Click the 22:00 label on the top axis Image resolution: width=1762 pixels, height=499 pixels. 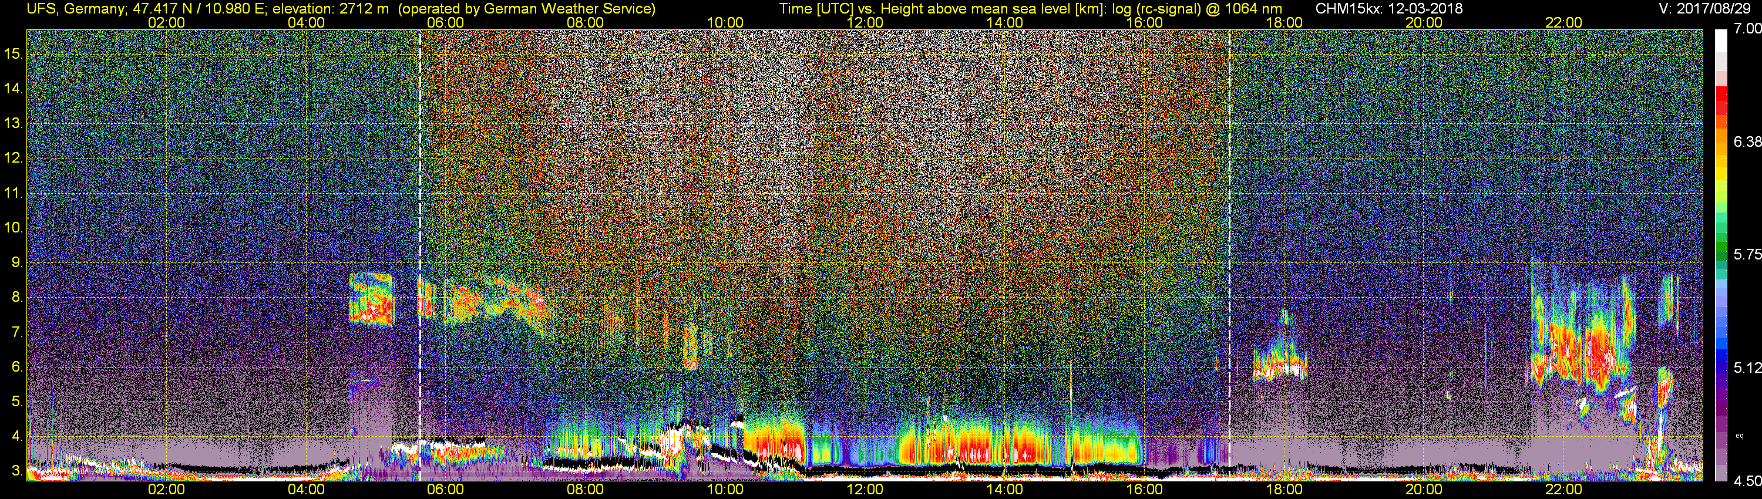1563,22
